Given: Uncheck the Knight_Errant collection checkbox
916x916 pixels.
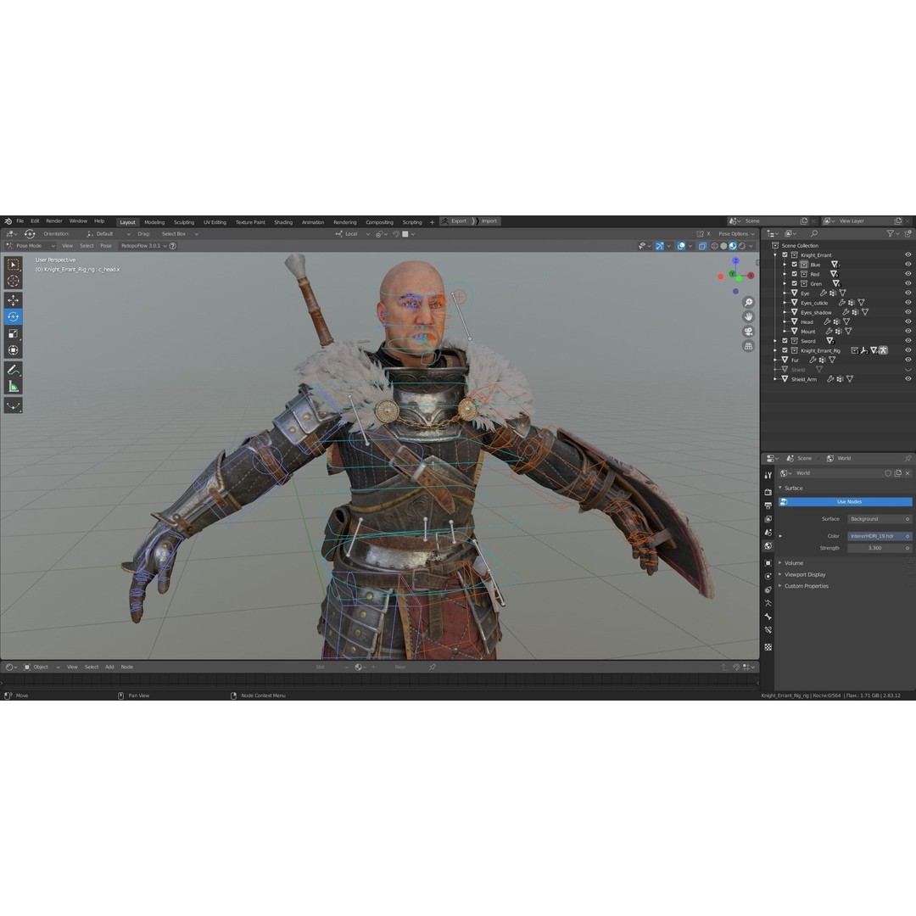Looking at the screenshot, I should (x=785, y=254).
